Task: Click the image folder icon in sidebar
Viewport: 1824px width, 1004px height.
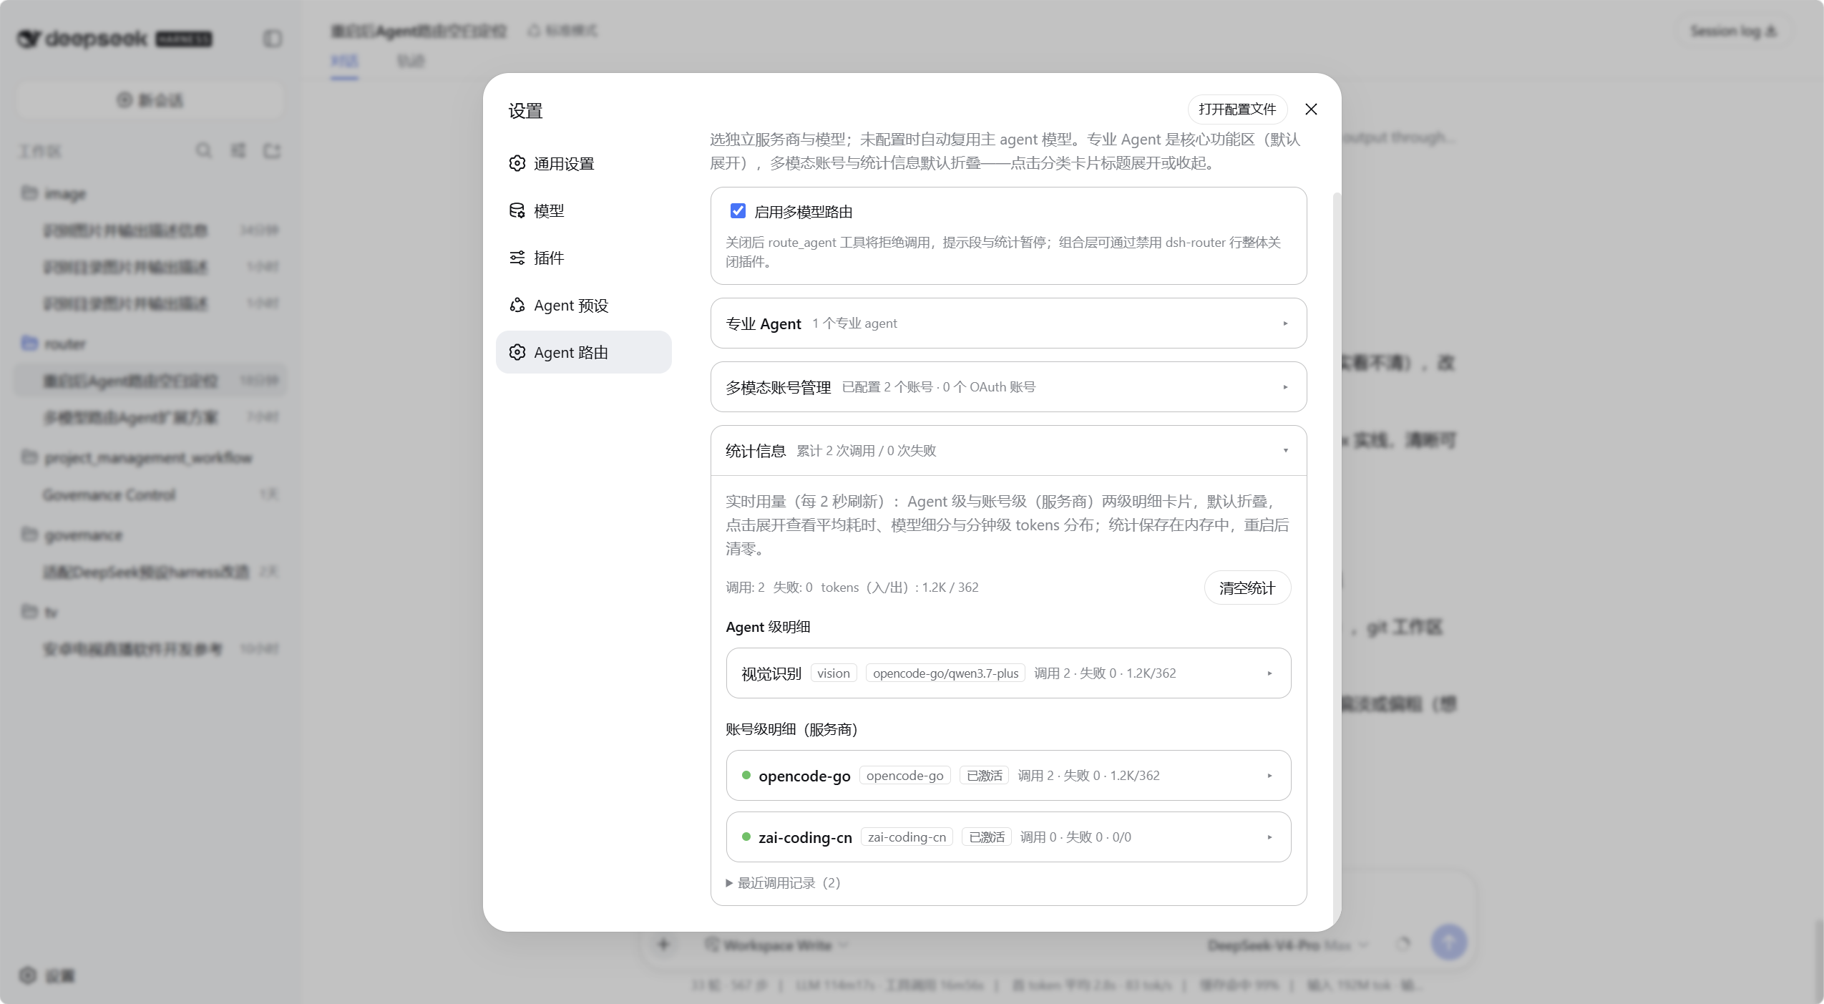Action: click(x=29, y=193)
